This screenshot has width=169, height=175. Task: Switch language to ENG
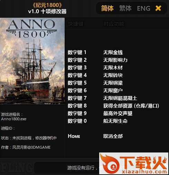click(143, 8)
